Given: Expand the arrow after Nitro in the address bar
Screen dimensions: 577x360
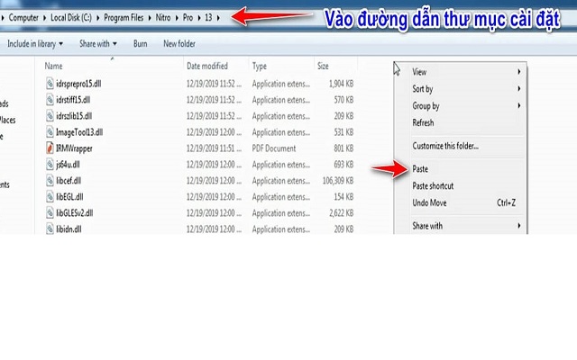Looking at the screenshot, I should pyautogui.click(x=177, y=18).
